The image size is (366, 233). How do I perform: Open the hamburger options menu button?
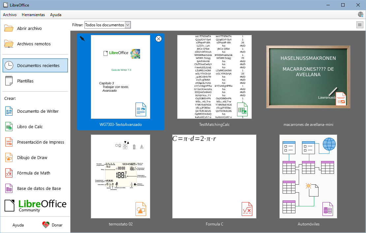tap(360, 25)
